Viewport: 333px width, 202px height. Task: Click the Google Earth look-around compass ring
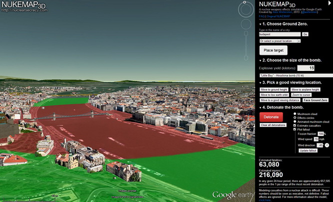click(246, 9)
